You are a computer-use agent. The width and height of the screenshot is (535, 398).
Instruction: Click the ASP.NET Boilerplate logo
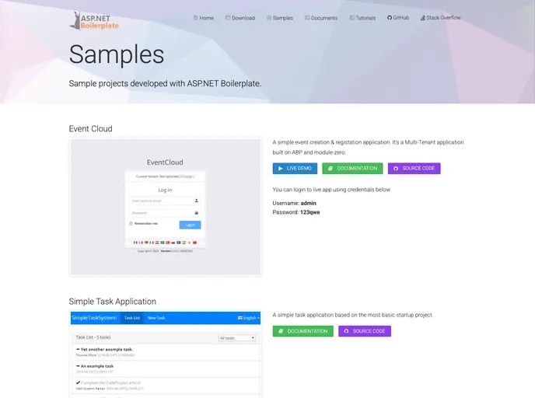click(x=94, y=21)
